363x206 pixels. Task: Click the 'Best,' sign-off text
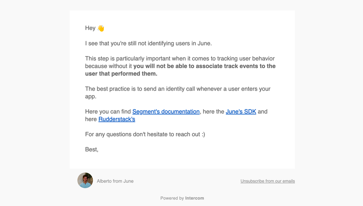tap(92, 149)
